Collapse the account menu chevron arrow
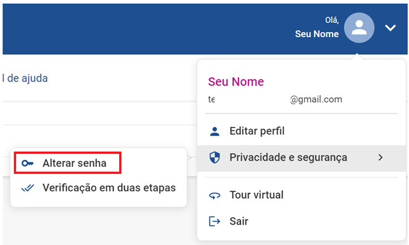 click(390, 28)
